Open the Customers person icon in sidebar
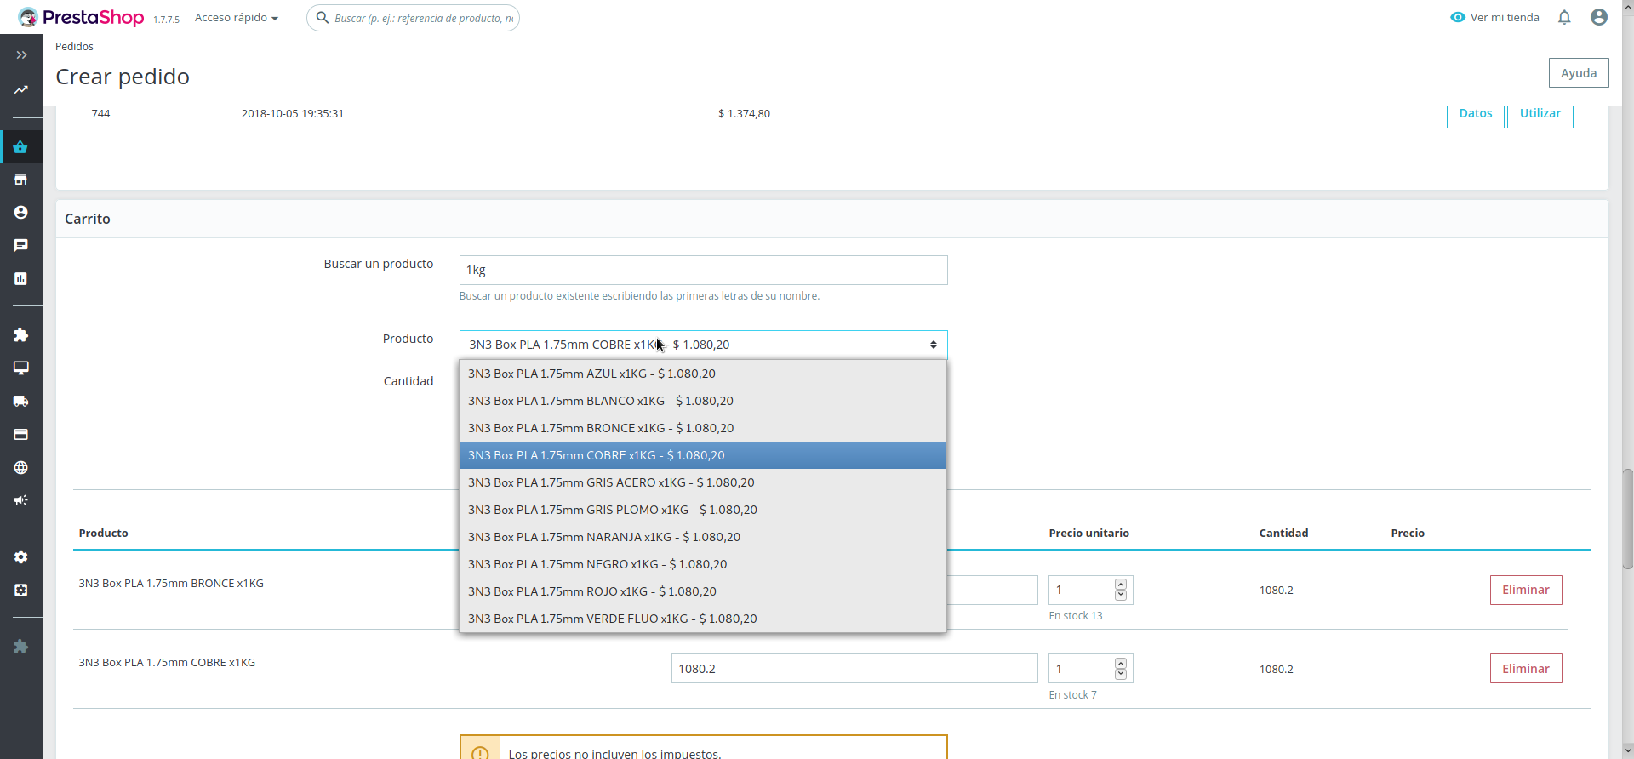 click(x=21, y=213)
